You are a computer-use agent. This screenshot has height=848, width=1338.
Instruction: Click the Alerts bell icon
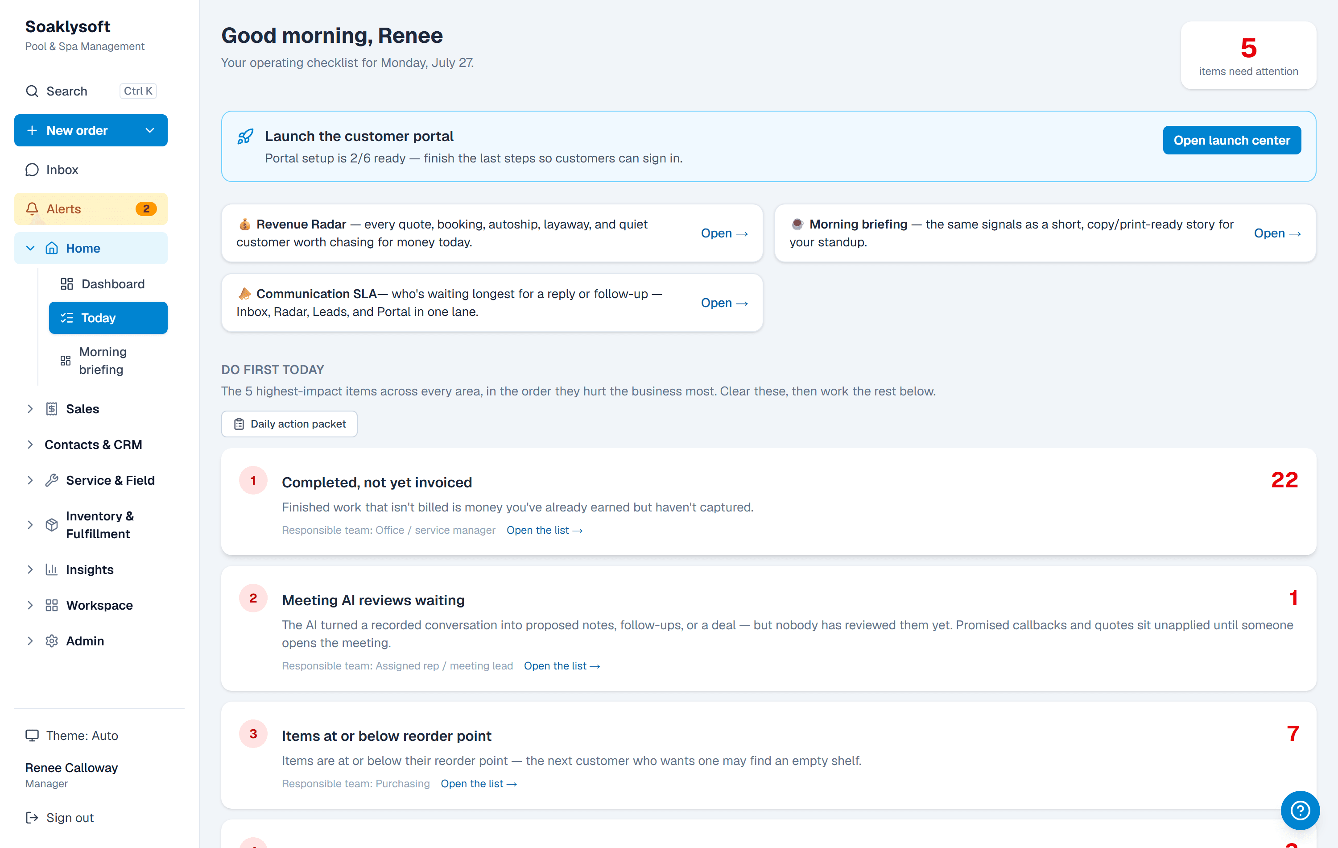pos(32,208)
